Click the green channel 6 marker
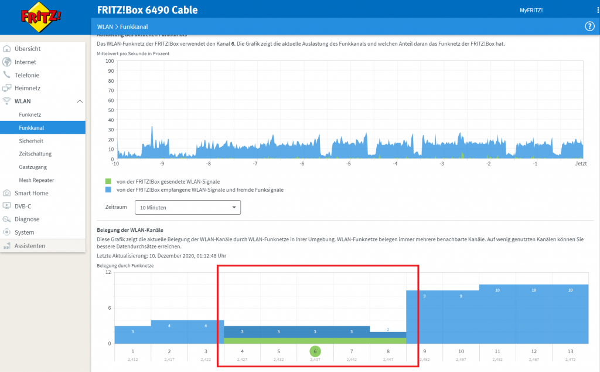Viewport: 600px width, 372px height. (315, 351)
